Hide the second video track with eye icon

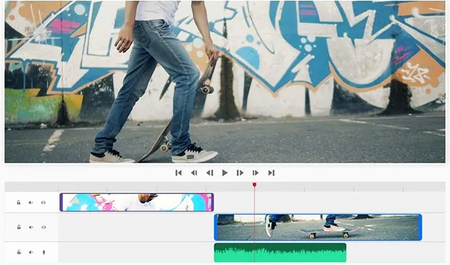point(43,227)
